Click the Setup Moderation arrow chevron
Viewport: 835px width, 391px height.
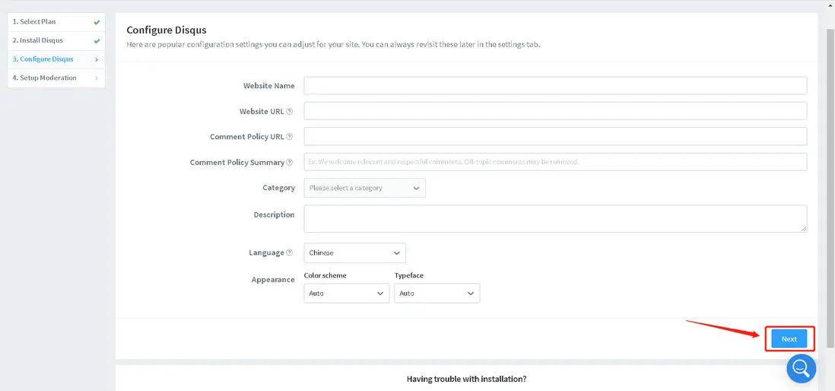(x=97, y=78)
